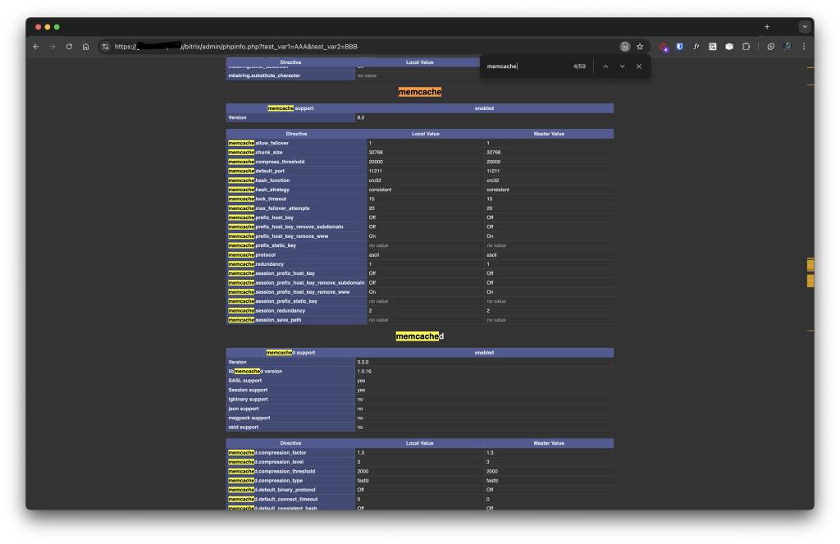Open the privacy shield icon near profile
The width and height of the screenshot is (840, 544).
(771, 47)
